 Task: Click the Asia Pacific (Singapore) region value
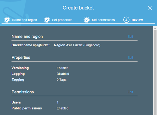click(x=83, y=45)
